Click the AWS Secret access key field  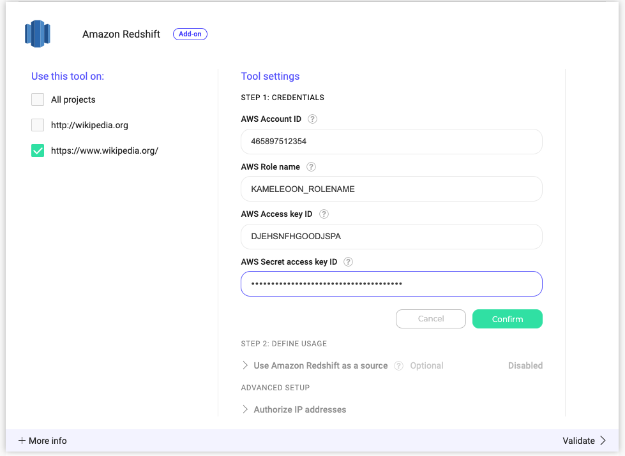click(x=391, y=284)
